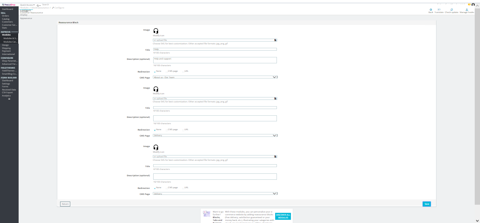This screenshot has width=480, height=223.
Task: Click the Discover All Modules button
Action: (x=283, y=216)
